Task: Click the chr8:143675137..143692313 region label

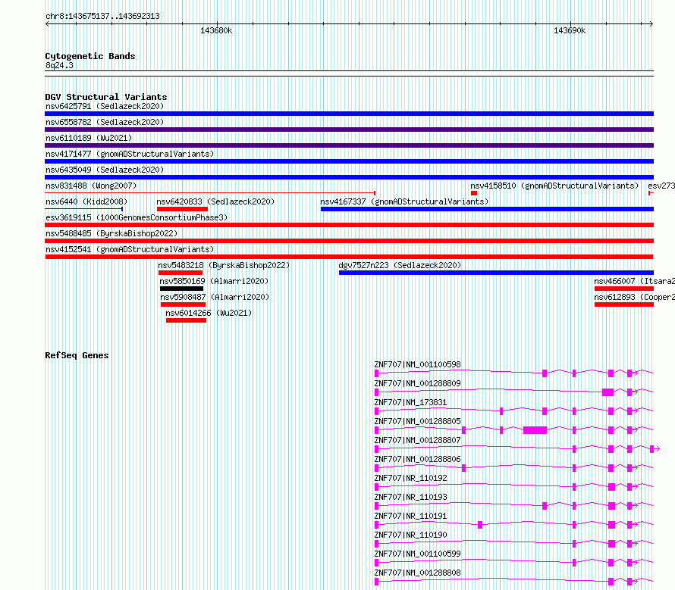Action: click(102, 16)
